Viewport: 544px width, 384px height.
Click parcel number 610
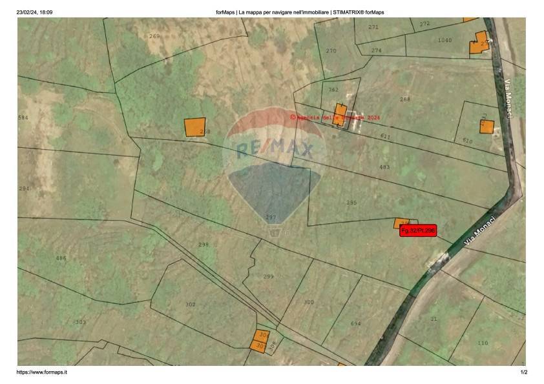[467, 140]
